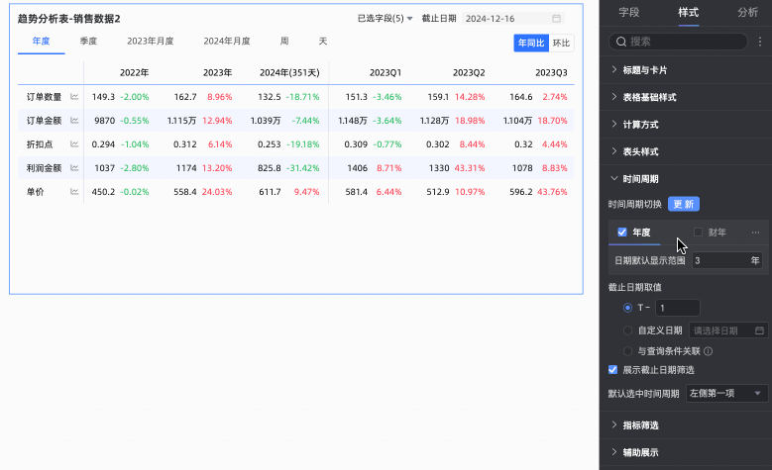The width and height of the screenshot is (772, 470).
Task: Click the 日期默认显示范围 value field
Action: coord(727,260)
